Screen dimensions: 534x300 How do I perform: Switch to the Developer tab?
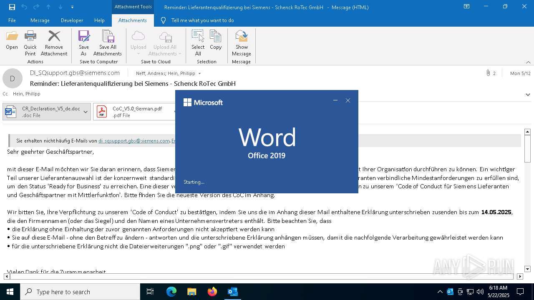[72, 20]
